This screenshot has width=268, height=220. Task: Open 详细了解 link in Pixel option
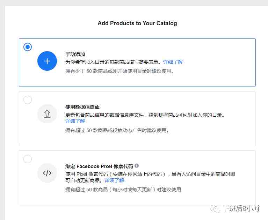coord(114,180)
